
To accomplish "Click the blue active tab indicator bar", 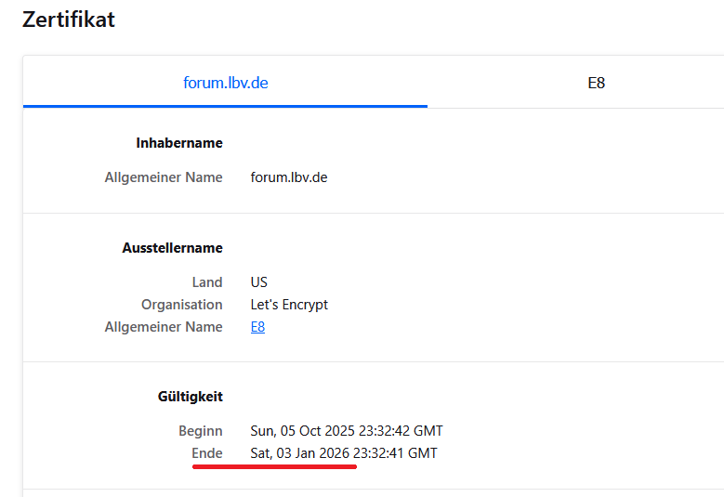I will pyautogui.click(x=225, y=106).
